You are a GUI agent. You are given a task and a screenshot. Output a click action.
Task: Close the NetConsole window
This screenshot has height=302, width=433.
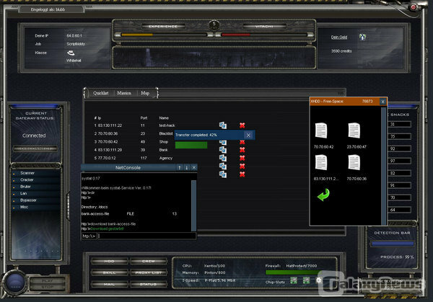click(194, 167)
